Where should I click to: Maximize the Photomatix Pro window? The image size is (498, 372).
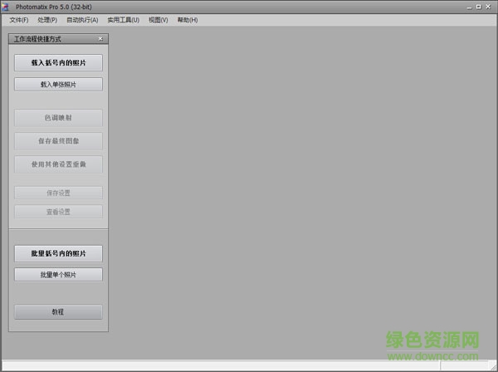pos(479,7)
